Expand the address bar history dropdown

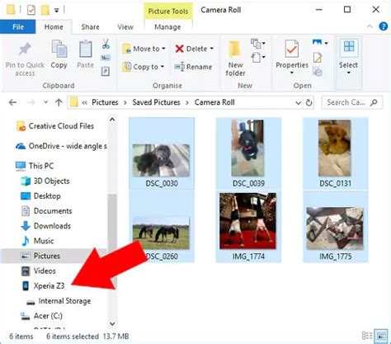298,103
